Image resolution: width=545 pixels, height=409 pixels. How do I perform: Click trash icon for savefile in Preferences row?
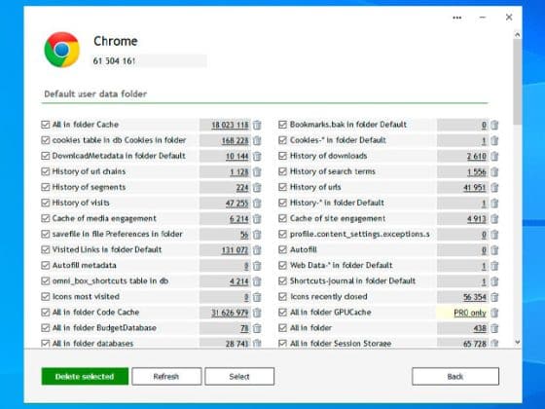tap(257, 235)
